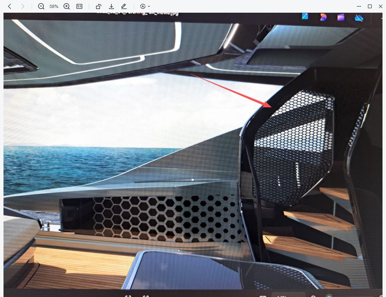Click the circular A icon in the toolbar

(x=143, y=6)
